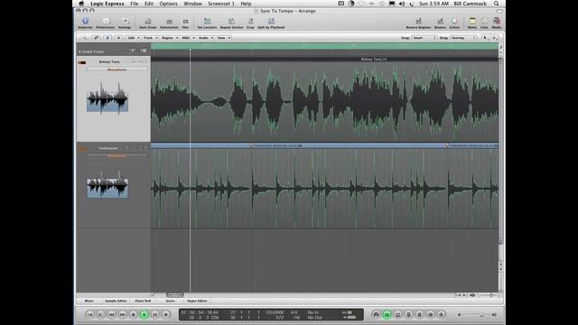Mute the Britney Toxic track
578x325 pixels.
pos(140,61)
